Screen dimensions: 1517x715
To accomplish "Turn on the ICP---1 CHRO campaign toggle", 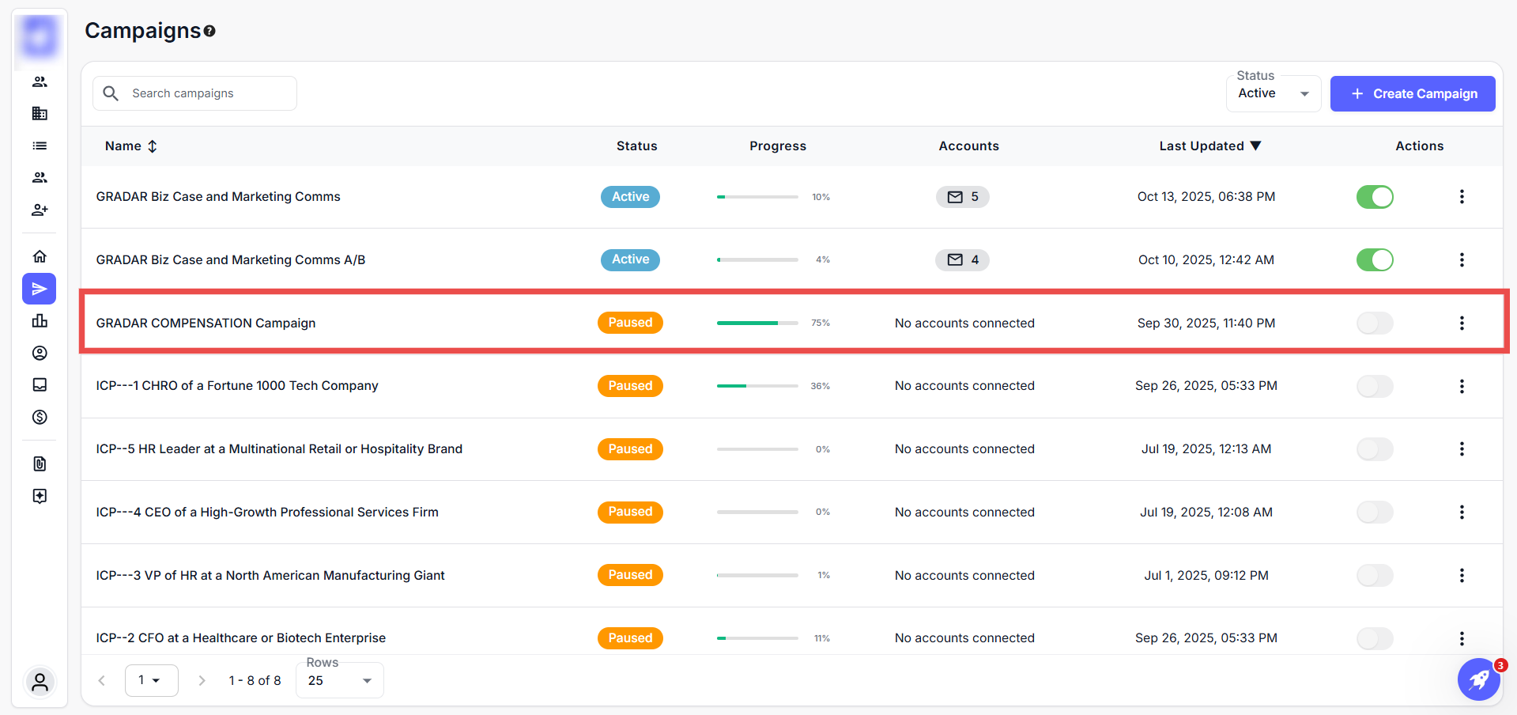I will point(1374,386).
